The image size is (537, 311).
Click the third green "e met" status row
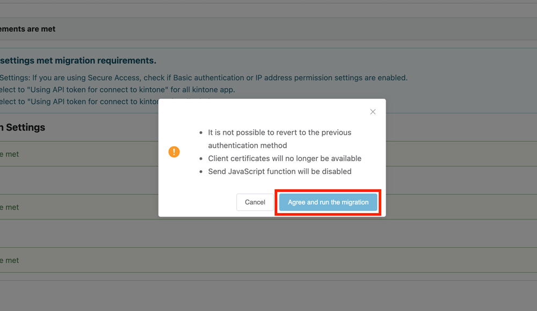point(268,261)
